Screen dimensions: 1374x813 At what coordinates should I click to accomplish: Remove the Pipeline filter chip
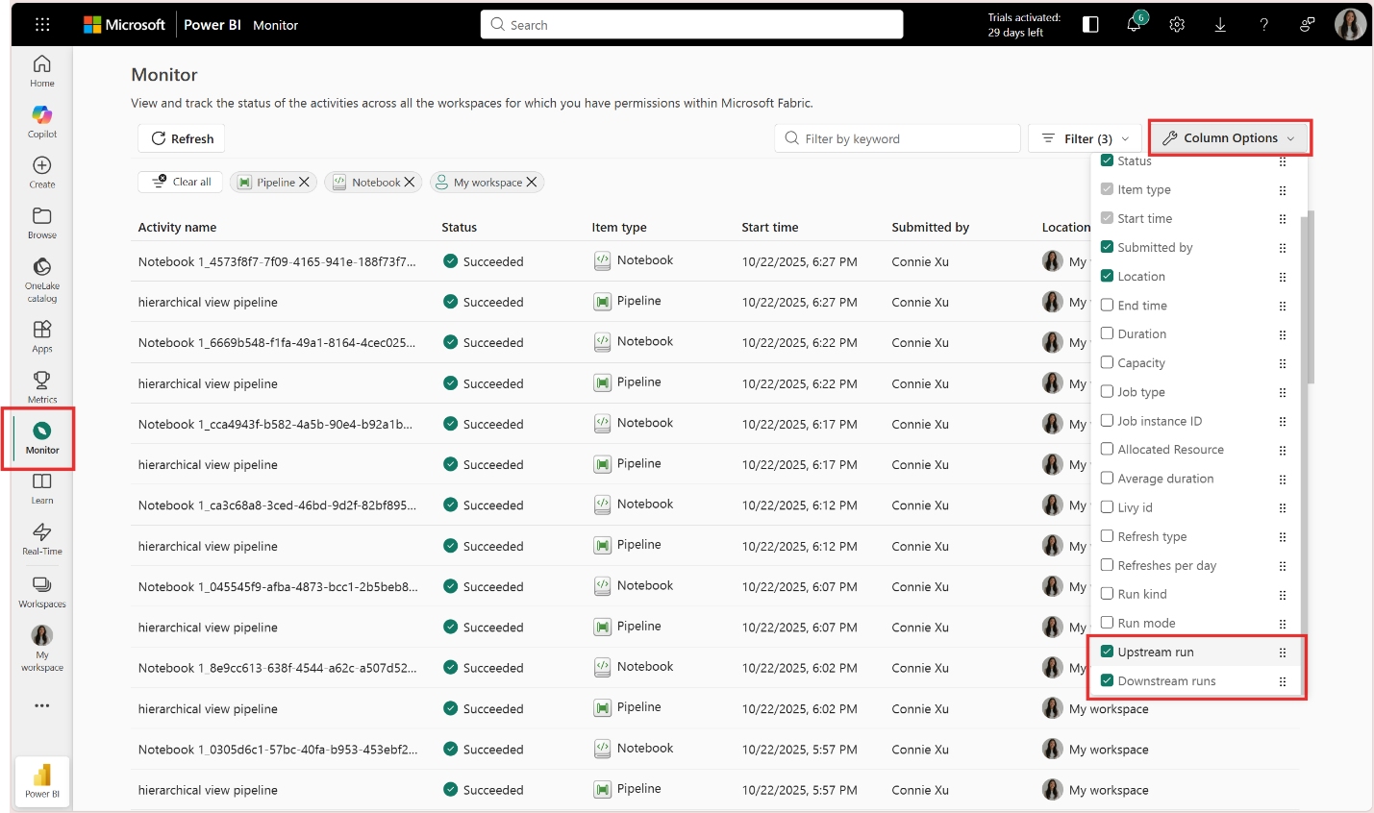[x=305, y=182]
